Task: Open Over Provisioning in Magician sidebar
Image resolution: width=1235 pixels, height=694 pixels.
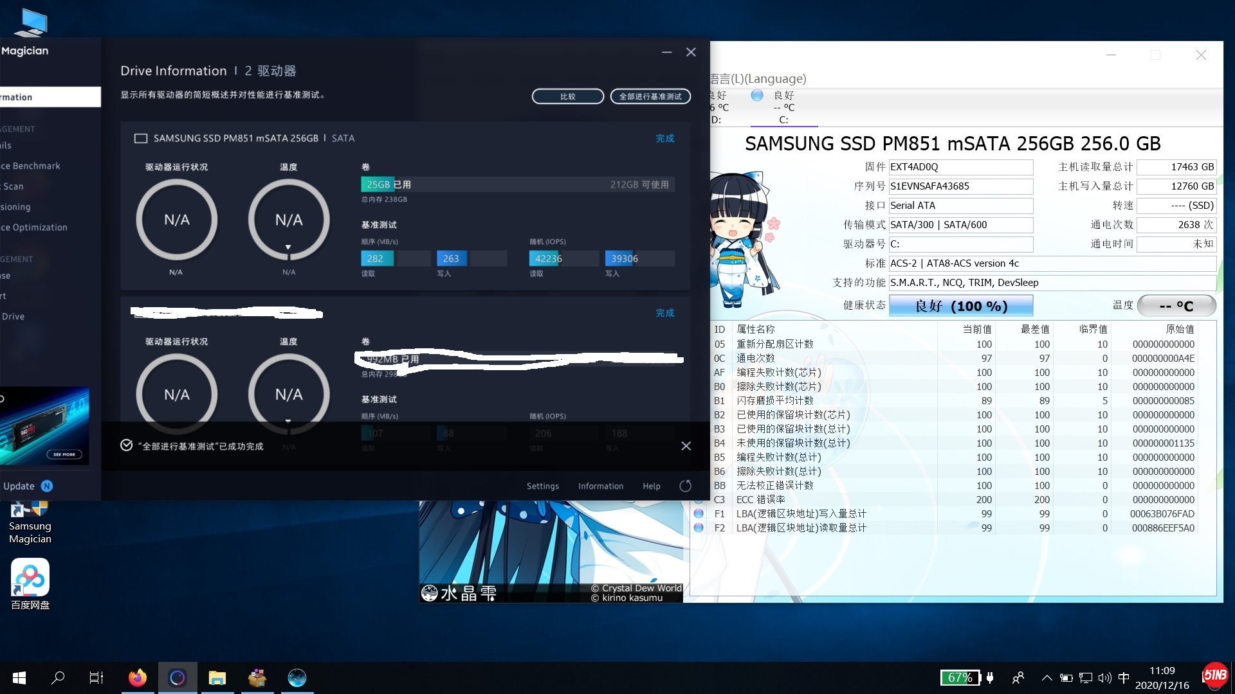Action: point(16,207)
